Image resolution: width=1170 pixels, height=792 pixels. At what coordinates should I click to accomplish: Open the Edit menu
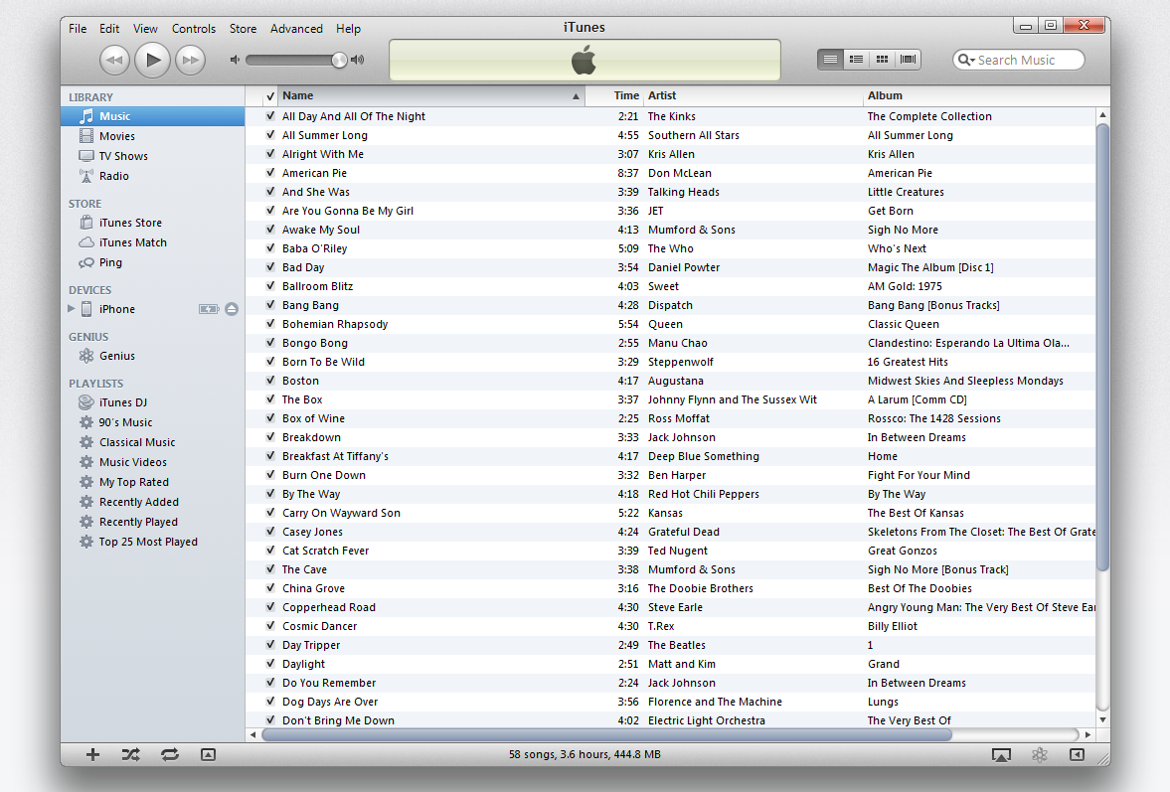click(109, 29)
